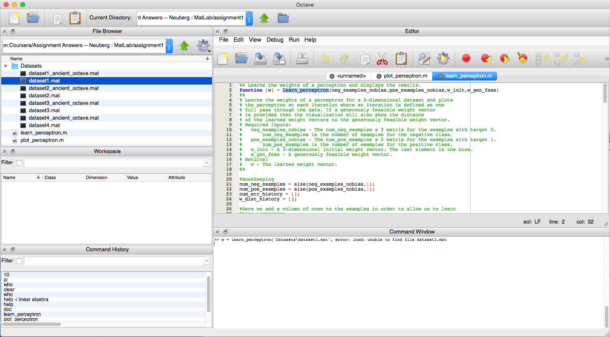
Task: Open the Editor Help menu
Action: tap(310, 40)
